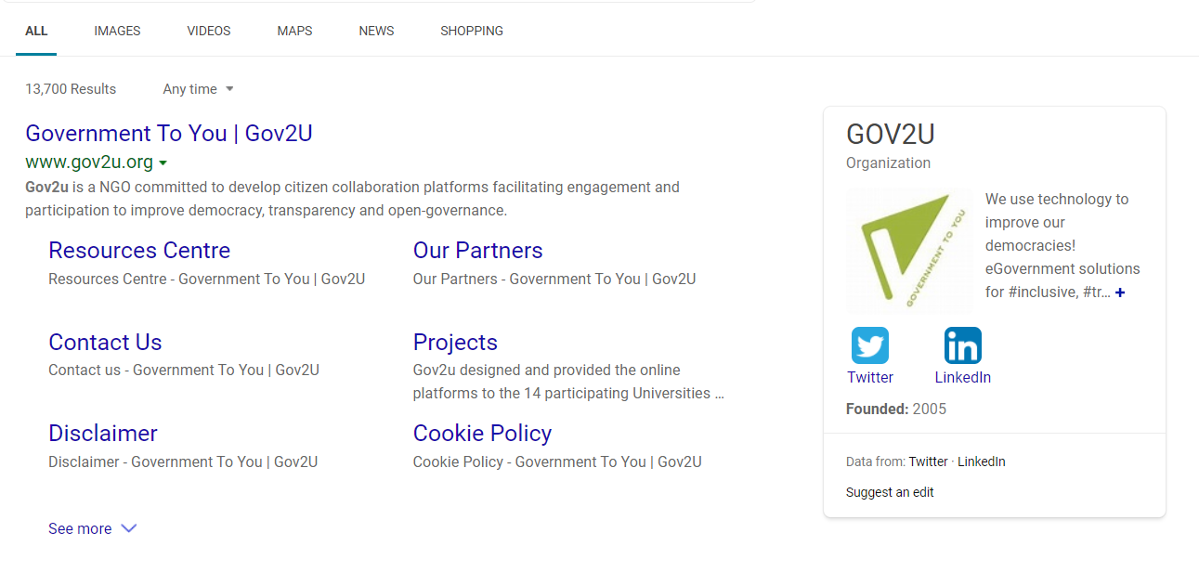Screen dimensions: 1199x572
Task: Click the 'Cookie Policy - Government To You' snippet
Action: point(557,461)
